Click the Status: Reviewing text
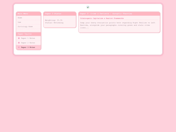 [x=54, y=23]
